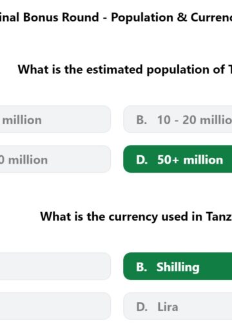Click the "B." letter before 10 - 20

(142, 120)
